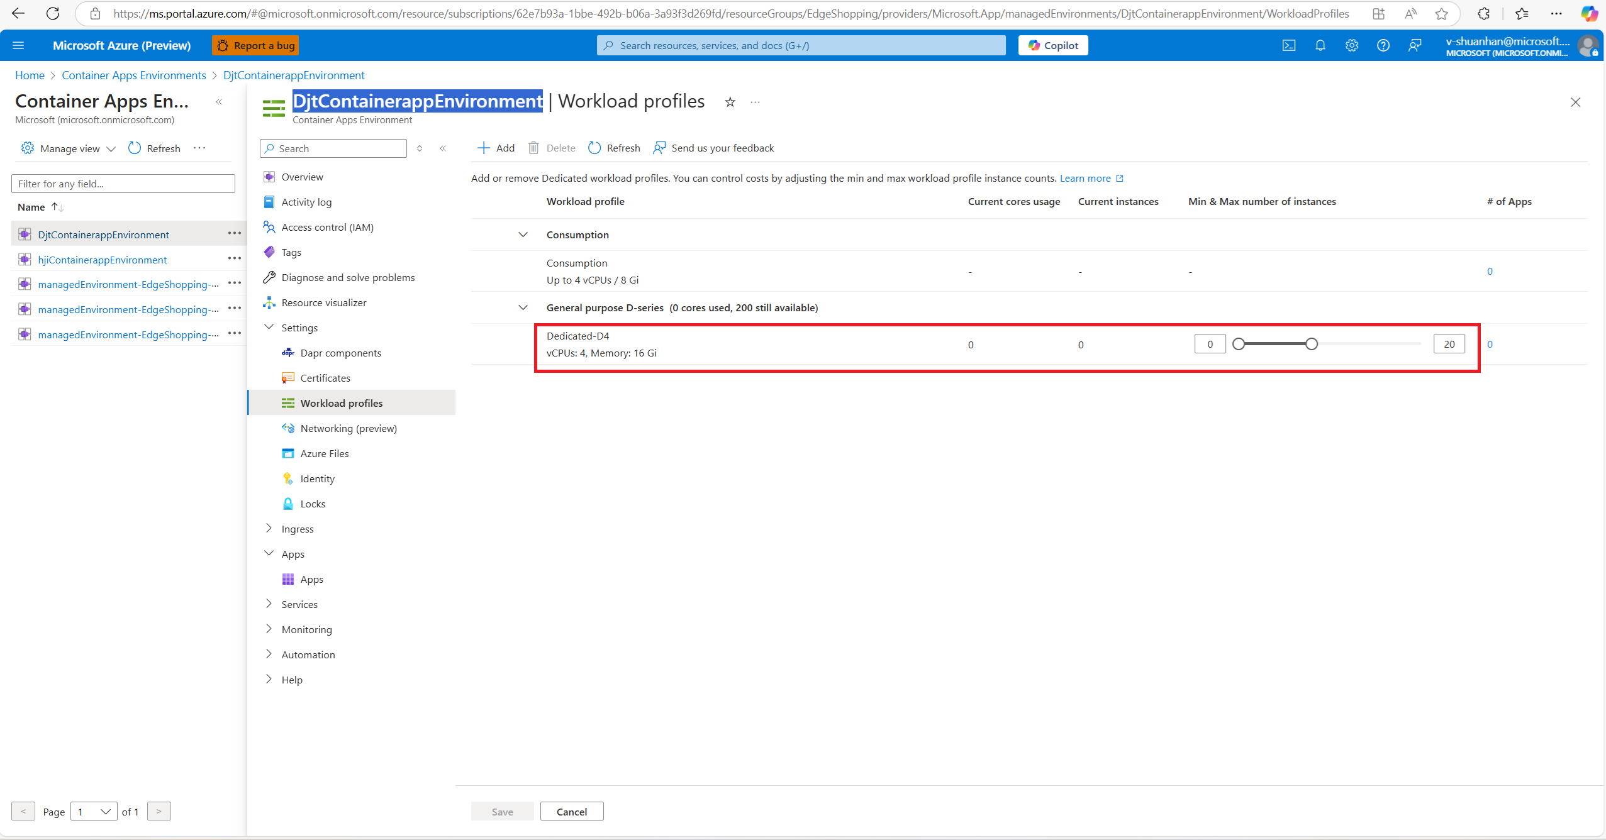Image resolution: width=1606 pixels, height=840 pixels.
Task: Click the resource menu Search box
Action: (333, 148)
